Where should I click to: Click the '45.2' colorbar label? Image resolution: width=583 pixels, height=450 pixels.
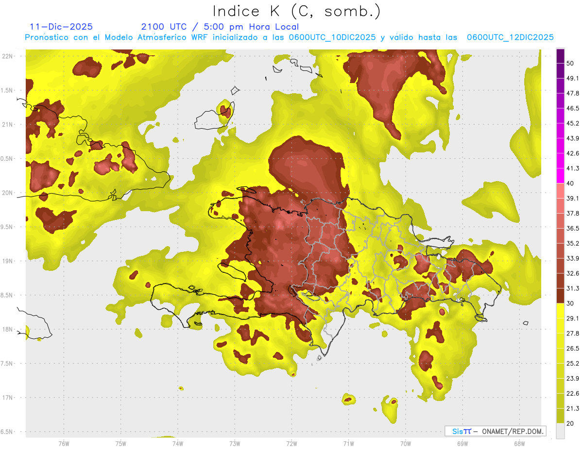(573, 123)
